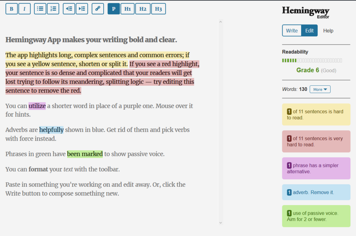Insert a numbered list
The height and width of the screenshot is (236, 356).
pyautogui.click(x=53, y=9)
